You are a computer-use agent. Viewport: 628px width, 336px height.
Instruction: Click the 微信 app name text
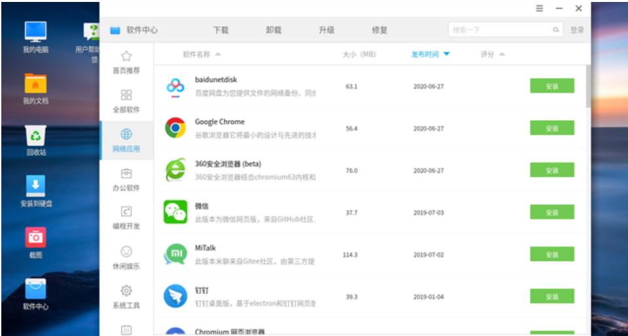(201, 206)
